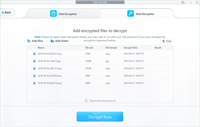Click the image icon of 2019-04-20_042316.png

(x=34, y=83)
